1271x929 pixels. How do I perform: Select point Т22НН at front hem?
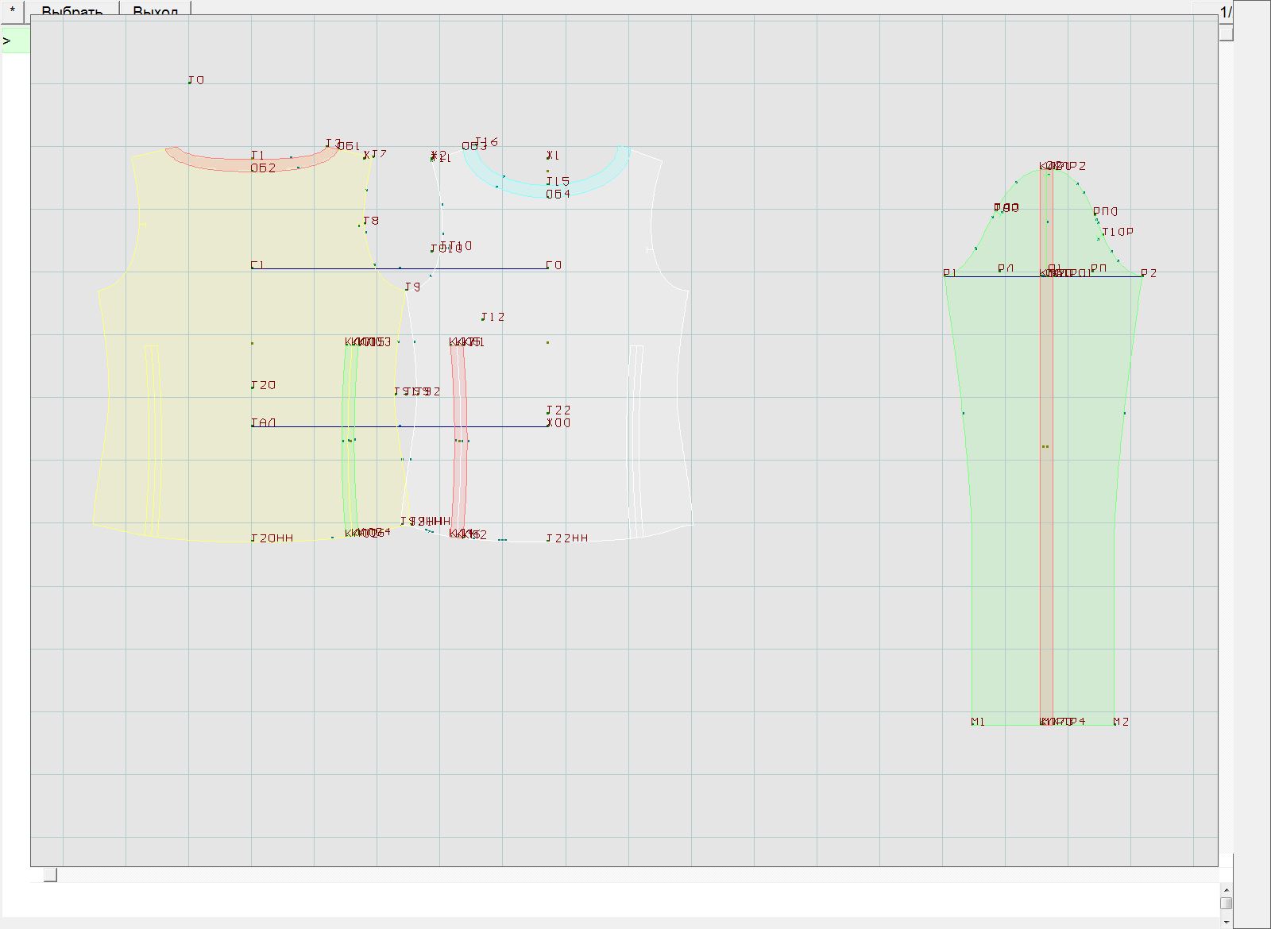[567, 538]
